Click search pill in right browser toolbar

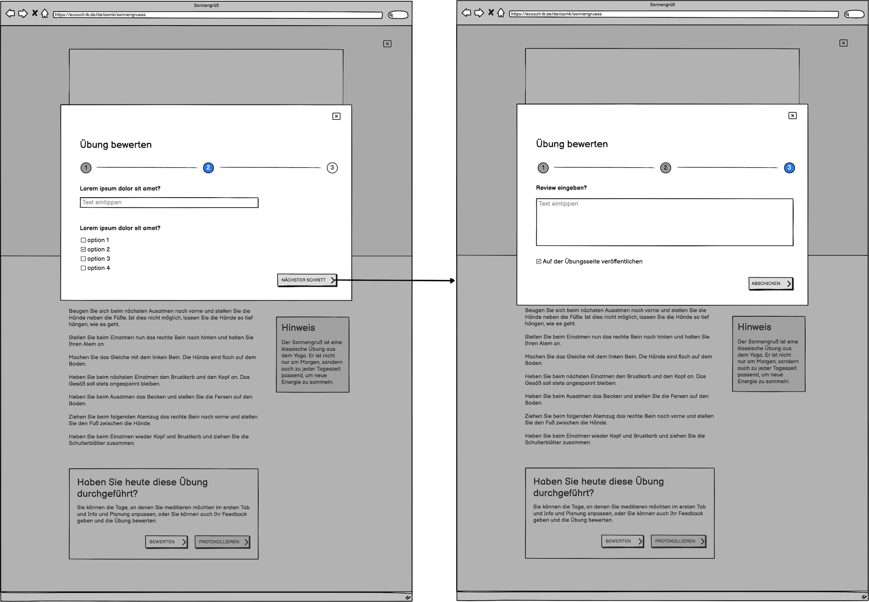pos(854,14)
